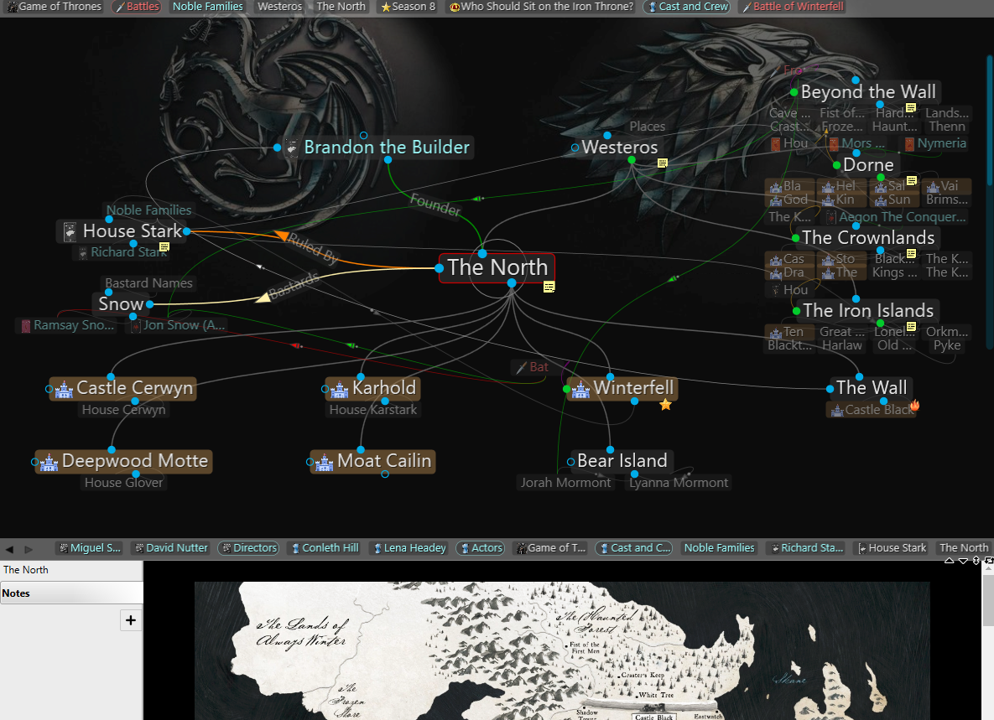Click the note icon beside Westeros
The height and width of the screenshot is (720, 994).
663,163
